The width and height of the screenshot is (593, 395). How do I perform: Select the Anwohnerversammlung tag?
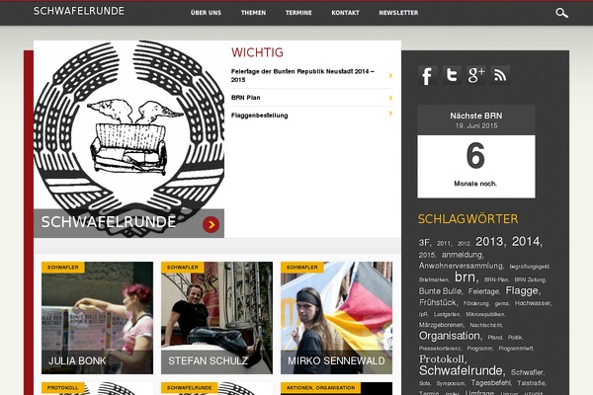point(462,266)
